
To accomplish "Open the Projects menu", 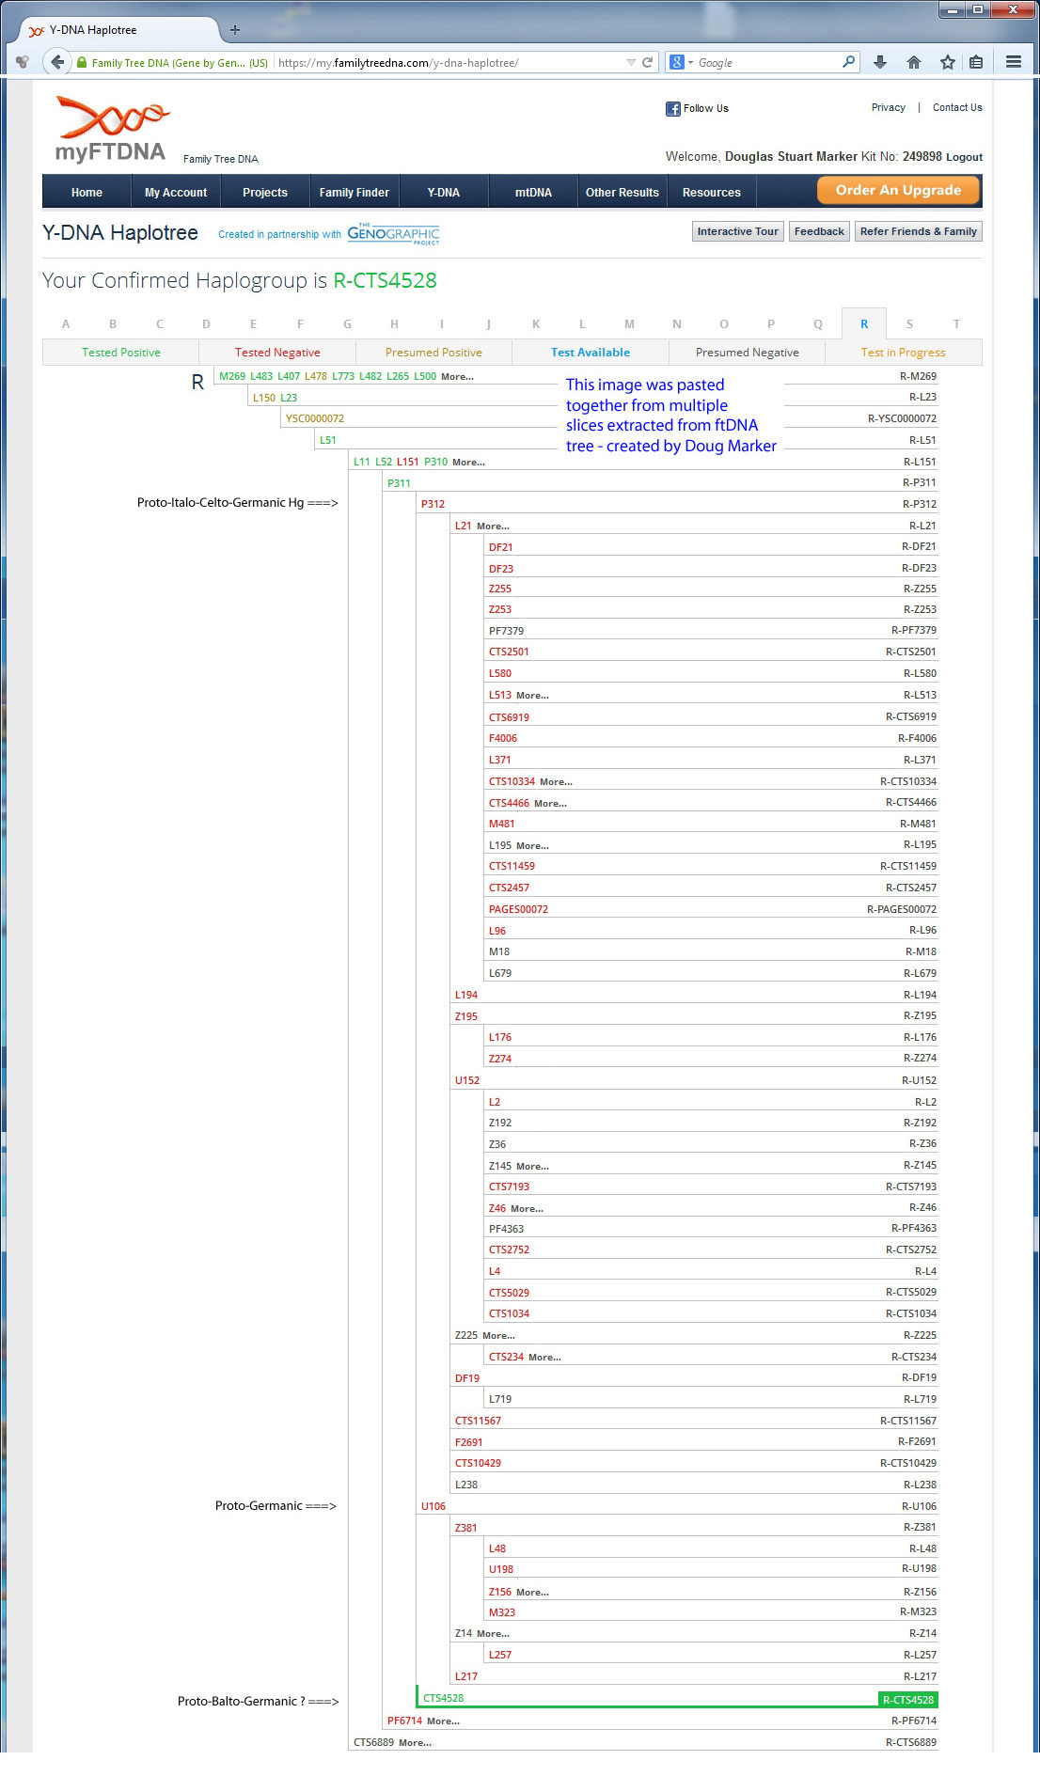I will [x=265, y=192].
